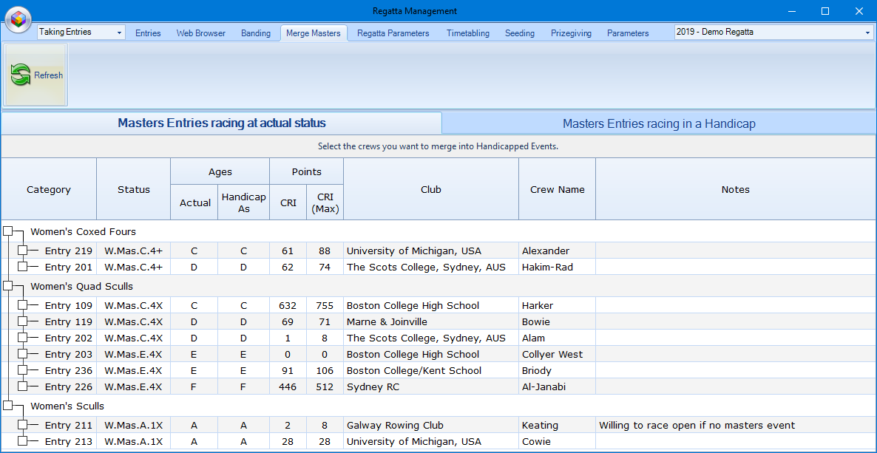Open the 2019 - Demo Regatta selector

867,33
